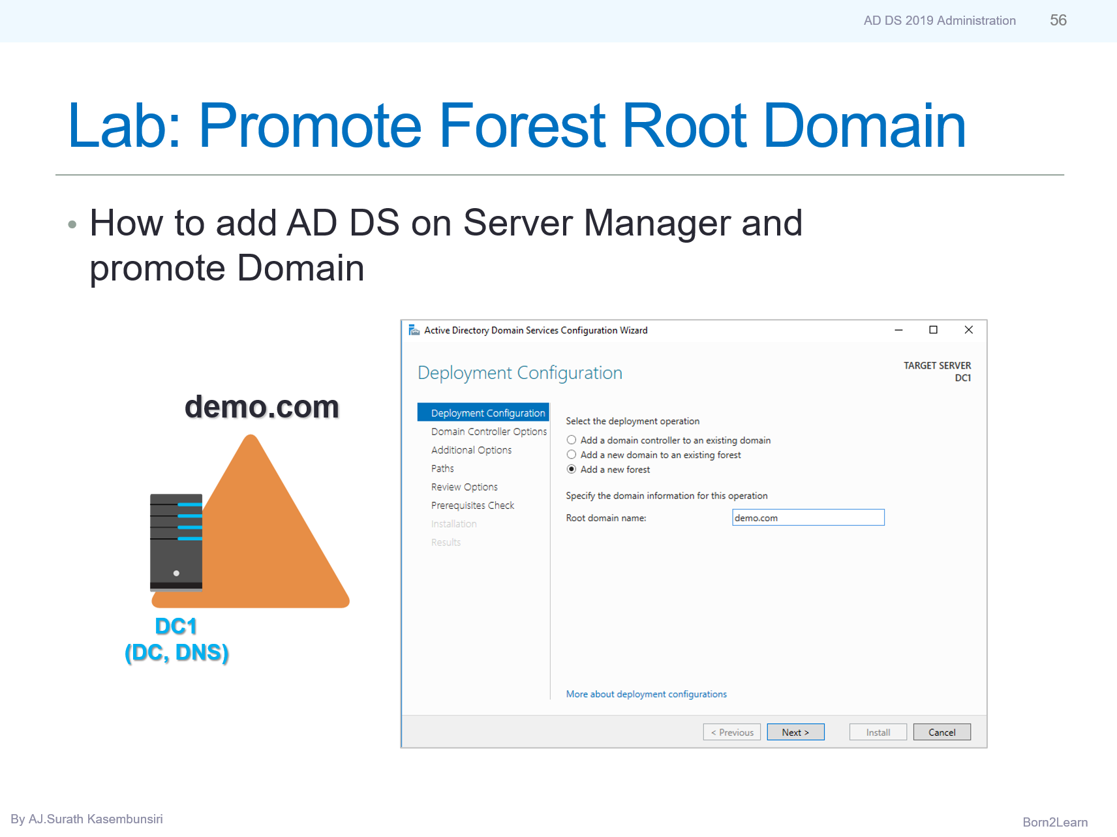Select the "Add a new forest" radio button
Screen dimensions: 1117x837
(572, 469)
